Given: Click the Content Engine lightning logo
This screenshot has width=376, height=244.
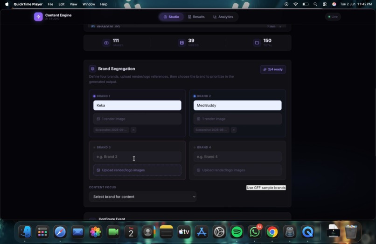Looking at the screenshot, I should (38, 17).
